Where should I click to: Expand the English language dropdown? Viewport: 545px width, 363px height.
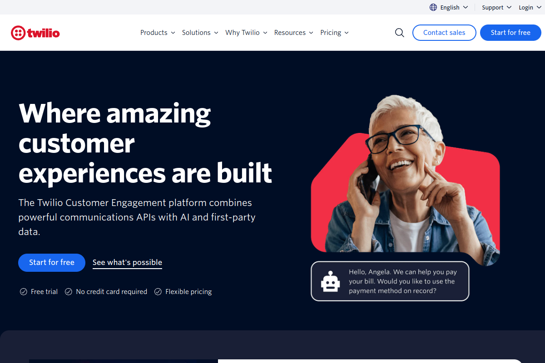tap(450, 7)
